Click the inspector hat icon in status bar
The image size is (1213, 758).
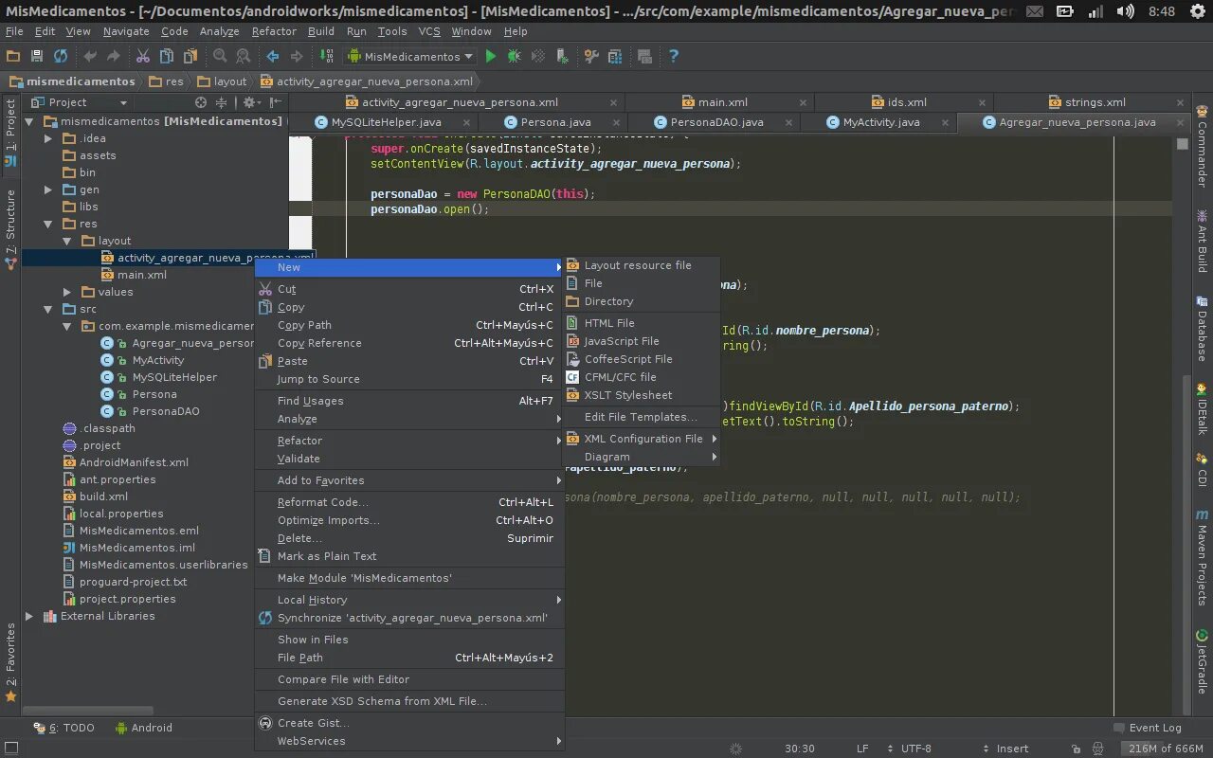click(1097, 749)
